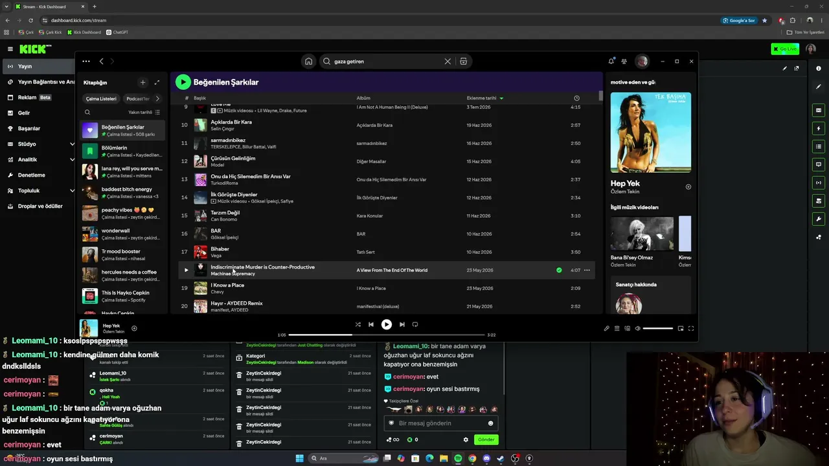The image size is (829, 466).
Task: Skip to the previous track
Action: tap(371, 324)
